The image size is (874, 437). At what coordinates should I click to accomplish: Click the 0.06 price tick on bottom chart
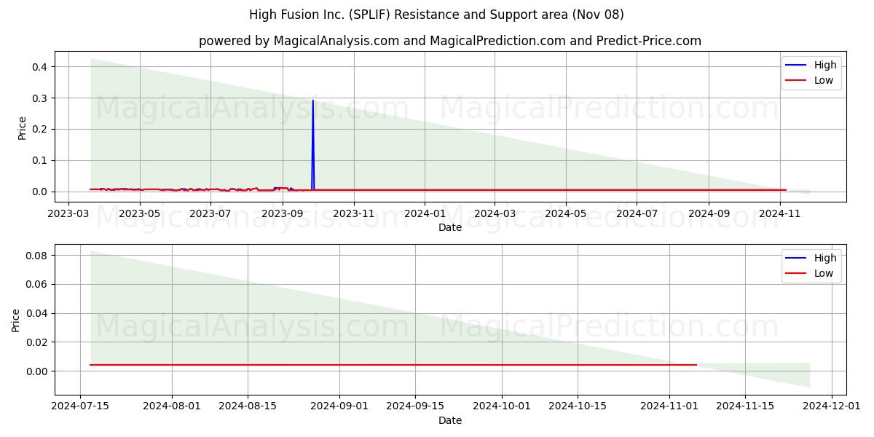pos(36,285)
